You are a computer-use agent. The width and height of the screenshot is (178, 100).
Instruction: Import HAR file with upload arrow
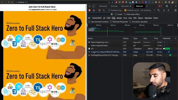(x=164, y=10)
